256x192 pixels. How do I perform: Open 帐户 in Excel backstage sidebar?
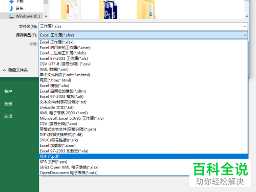[x=8, y=91]
